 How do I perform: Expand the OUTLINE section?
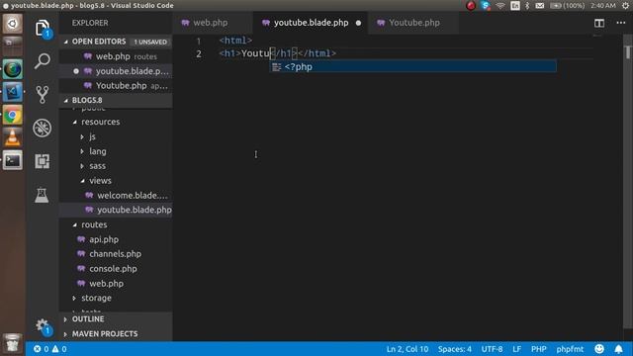pyautogui.click(x=116, y=318)
